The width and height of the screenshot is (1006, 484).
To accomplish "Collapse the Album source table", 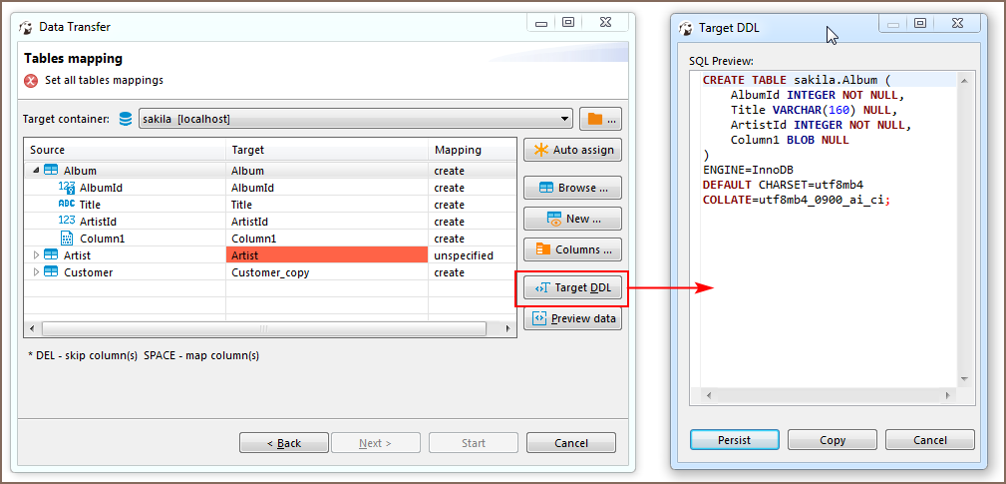I will [x=36, y=171].
